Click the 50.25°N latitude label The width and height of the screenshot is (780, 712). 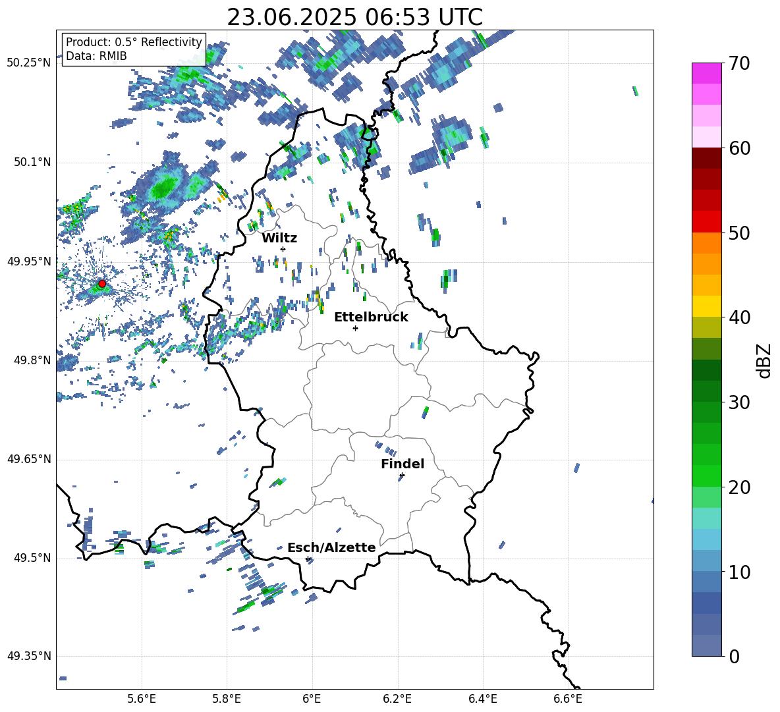(x=29, y=63)
